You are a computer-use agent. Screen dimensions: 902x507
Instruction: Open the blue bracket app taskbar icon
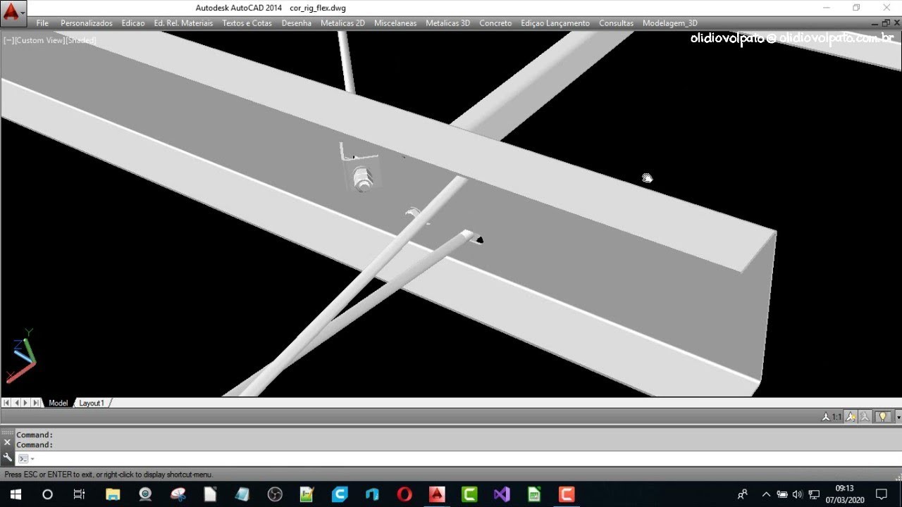click(372, 494)
